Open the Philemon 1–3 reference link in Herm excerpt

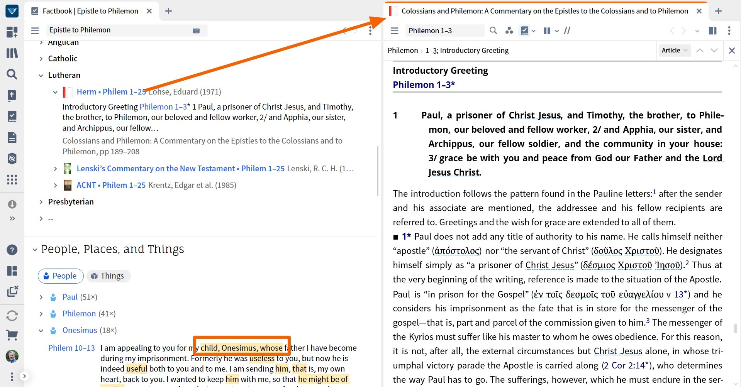[163, 107]
